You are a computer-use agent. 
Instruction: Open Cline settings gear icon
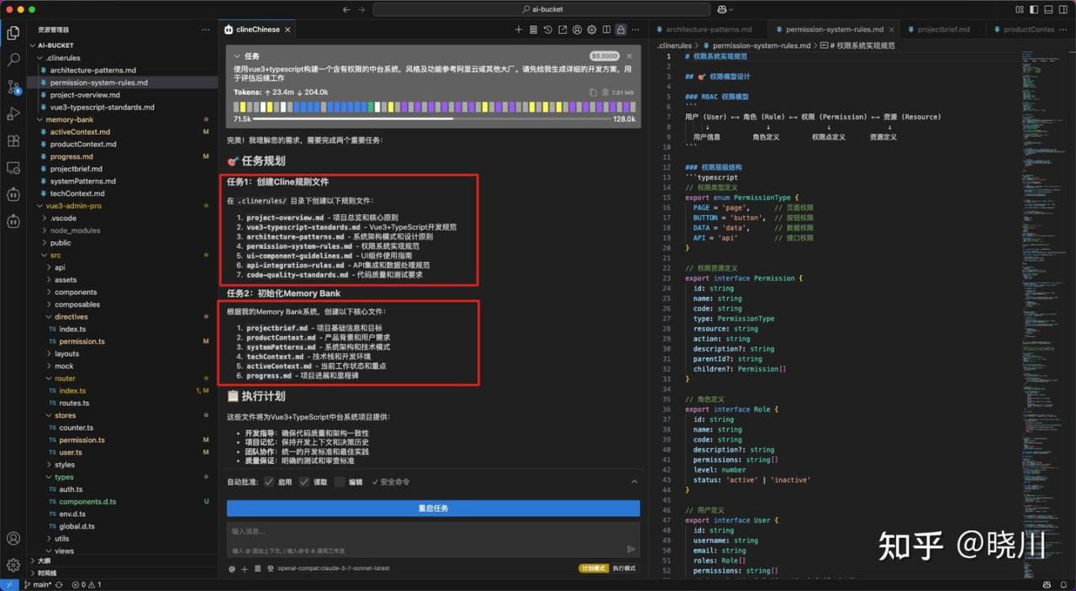592,29
